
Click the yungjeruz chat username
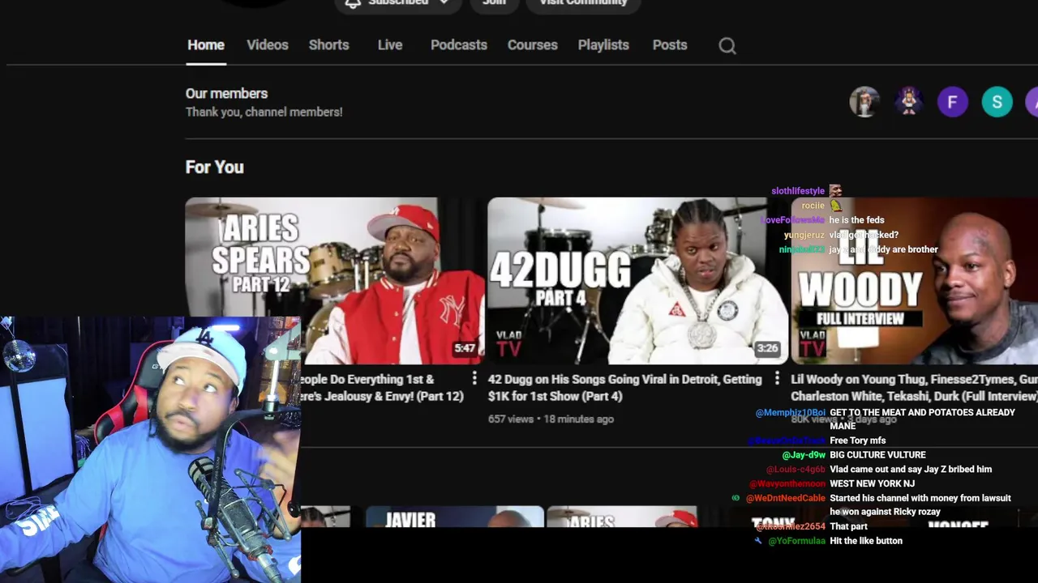pyautogui.click(x=804, y=235)
